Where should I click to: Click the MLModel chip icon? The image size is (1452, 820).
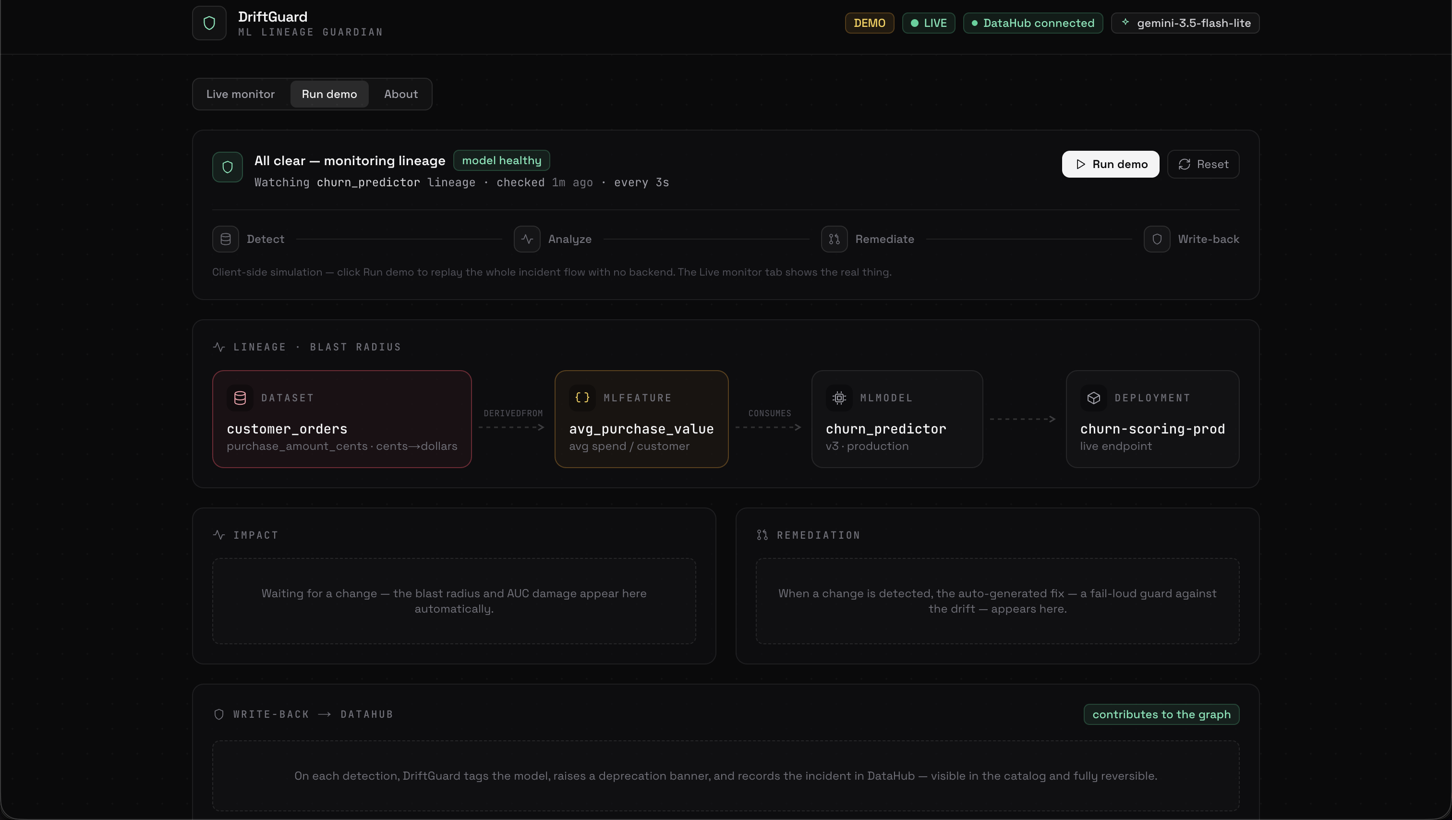839,398
